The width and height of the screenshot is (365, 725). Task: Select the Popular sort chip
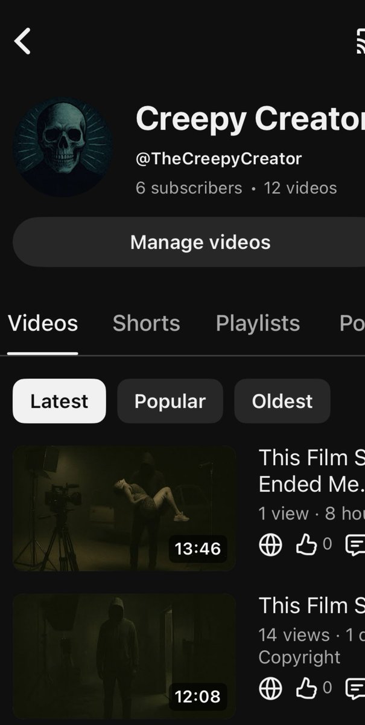point(170,401)
